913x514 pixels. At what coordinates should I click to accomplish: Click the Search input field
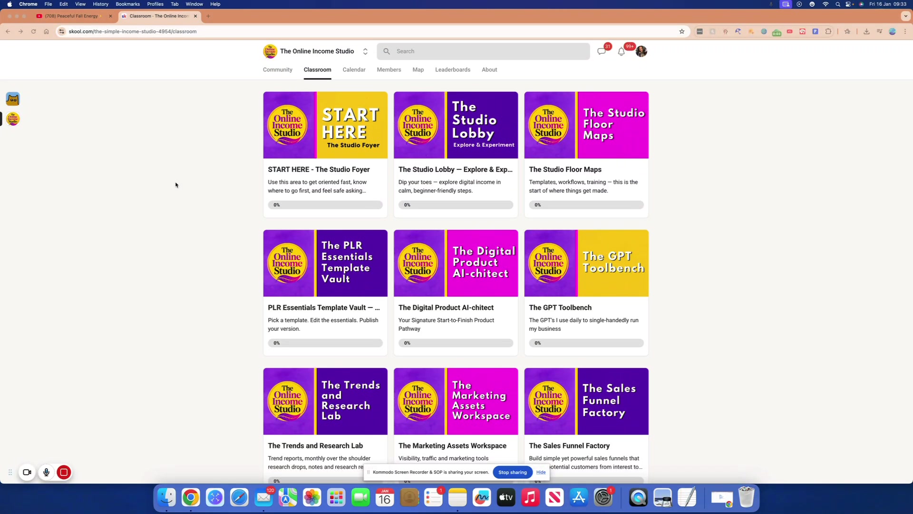pyautogui.click(x=483, y=51)
